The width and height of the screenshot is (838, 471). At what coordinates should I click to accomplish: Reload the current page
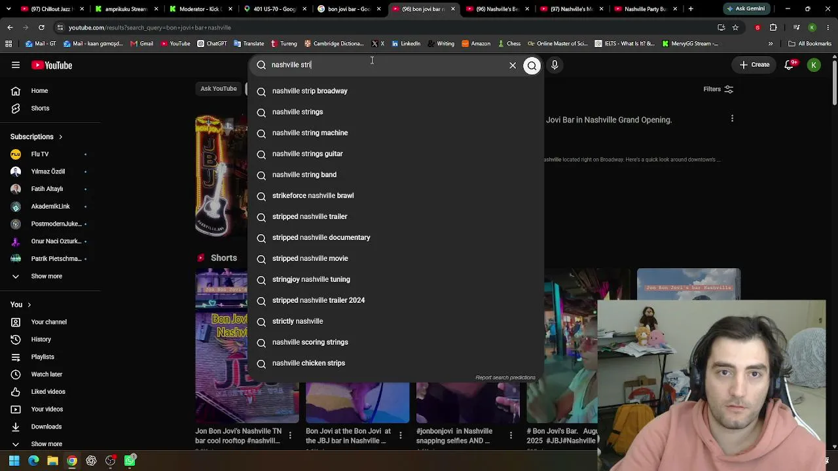tap(41, 27)
